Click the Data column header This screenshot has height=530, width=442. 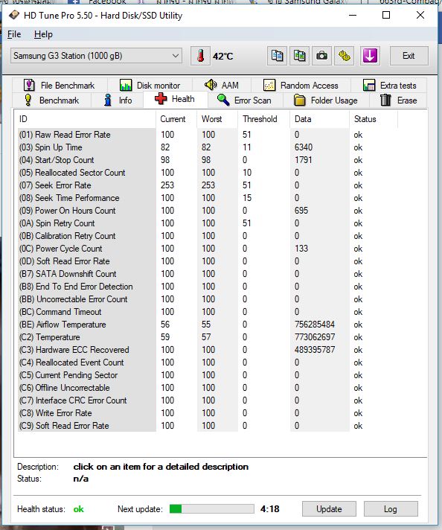coord(319,119)
